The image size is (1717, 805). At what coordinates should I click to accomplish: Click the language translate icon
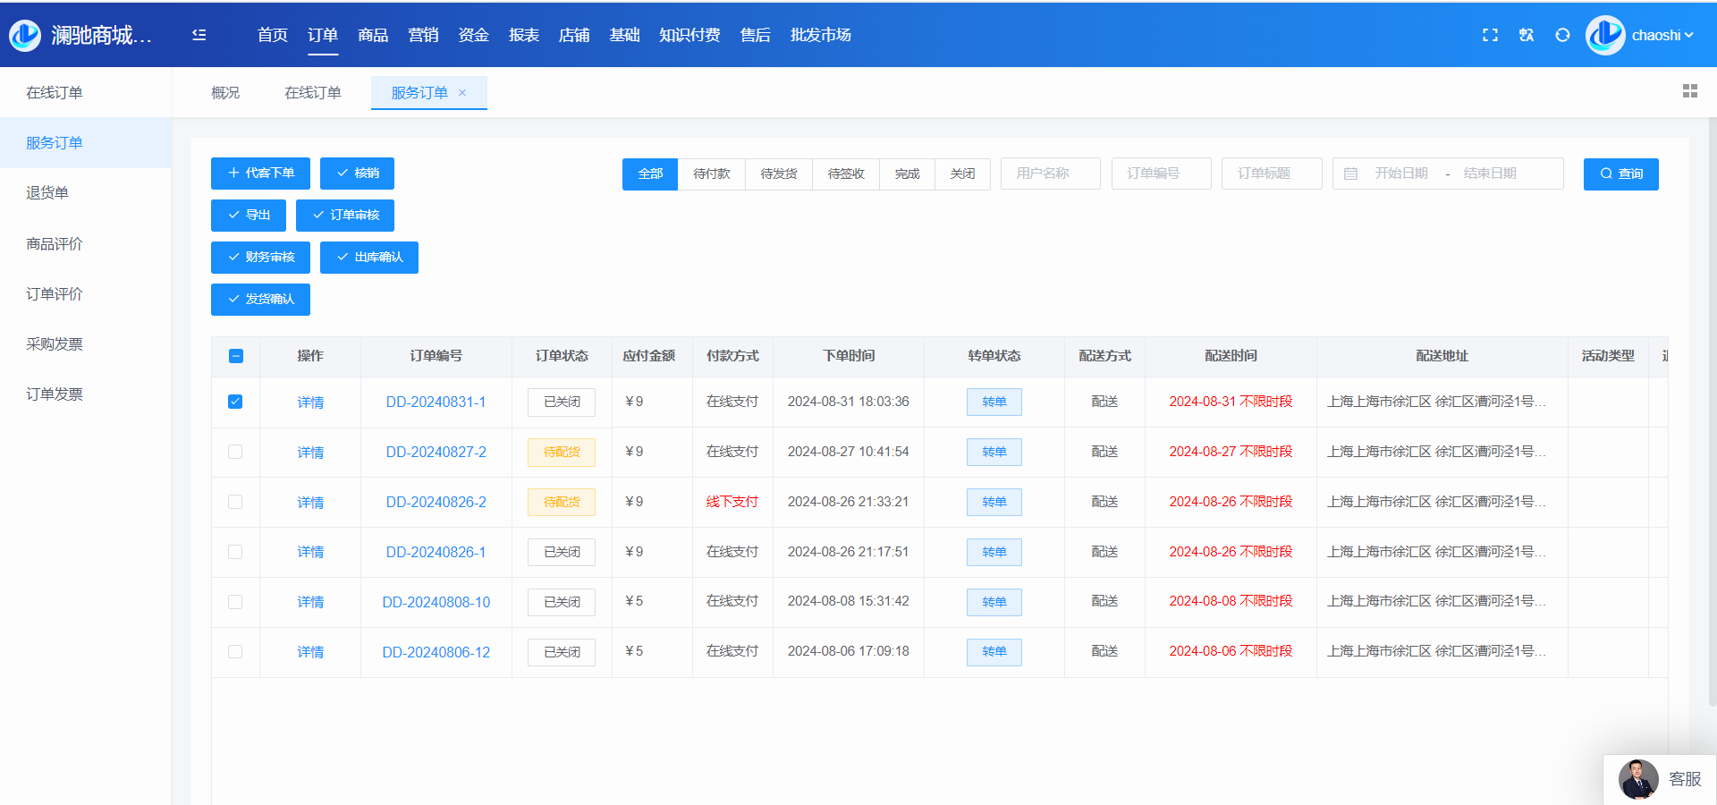[1527, 35]
